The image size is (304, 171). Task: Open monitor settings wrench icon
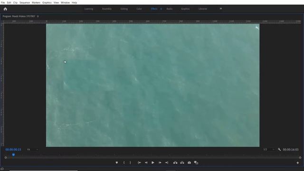(279, 150)
